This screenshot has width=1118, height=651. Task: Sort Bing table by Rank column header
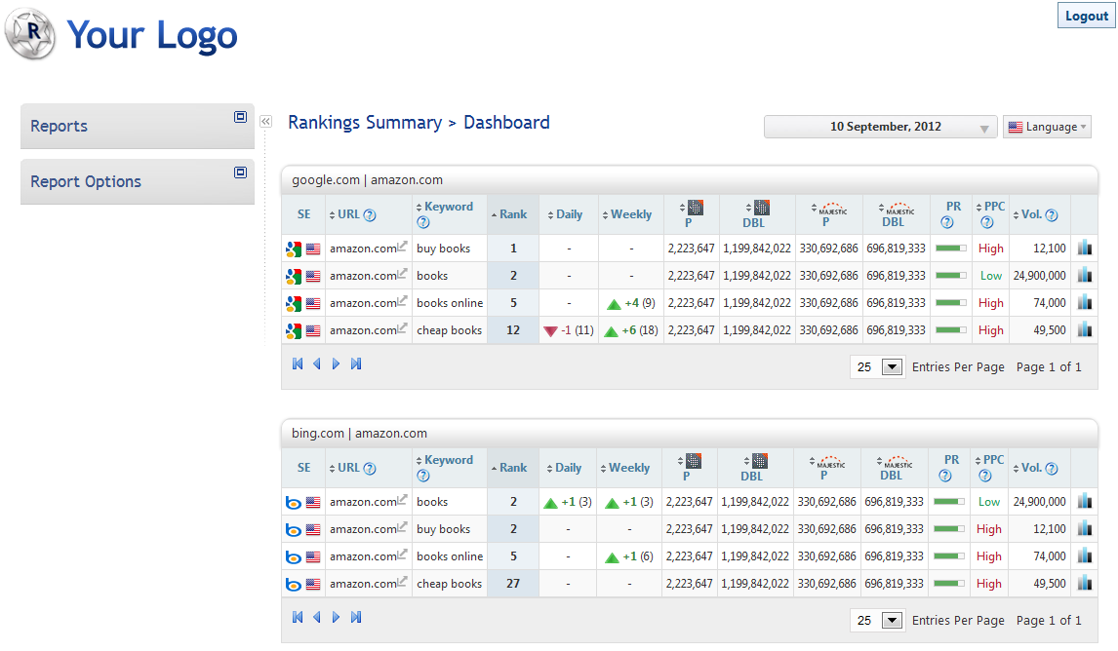pos(512,468)
